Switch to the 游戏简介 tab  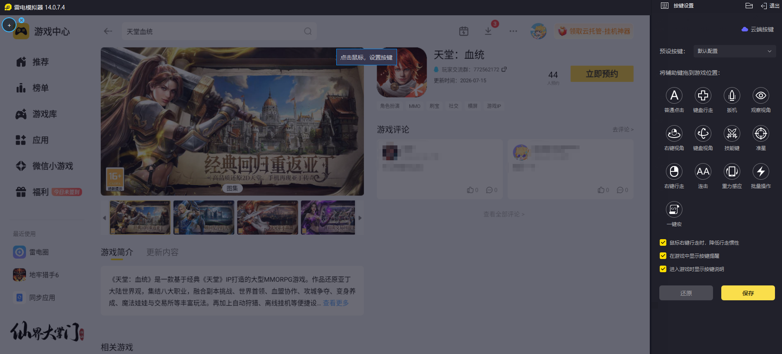coord(117,252)
